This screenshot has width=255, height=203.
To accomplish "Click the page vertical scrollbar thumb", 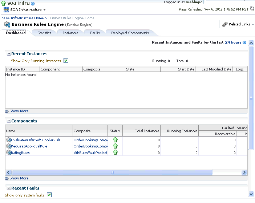I will pyautogui.click(x=251, y=98).
